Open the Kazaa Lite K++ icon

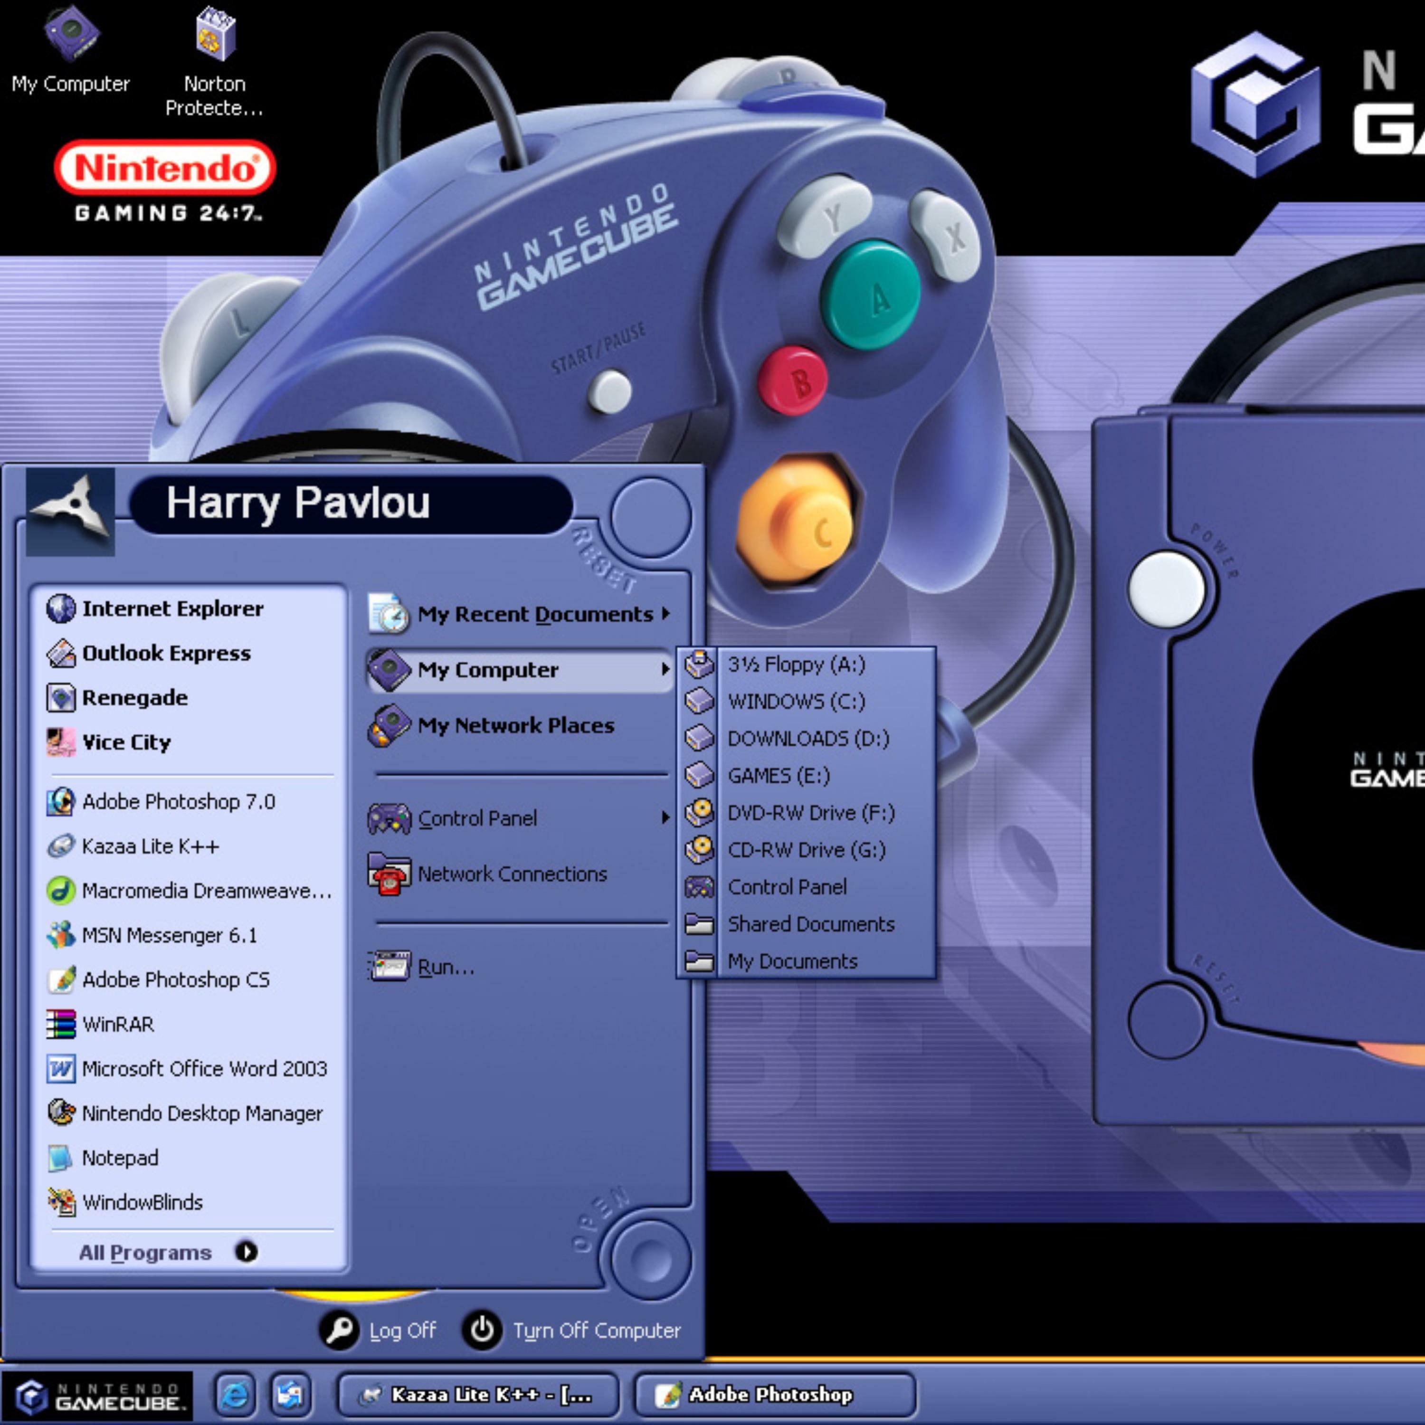point(61,846)
